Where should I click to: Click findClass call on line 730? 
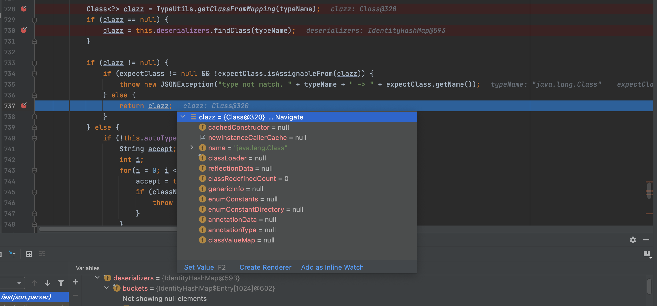click(x=232, y=30)
